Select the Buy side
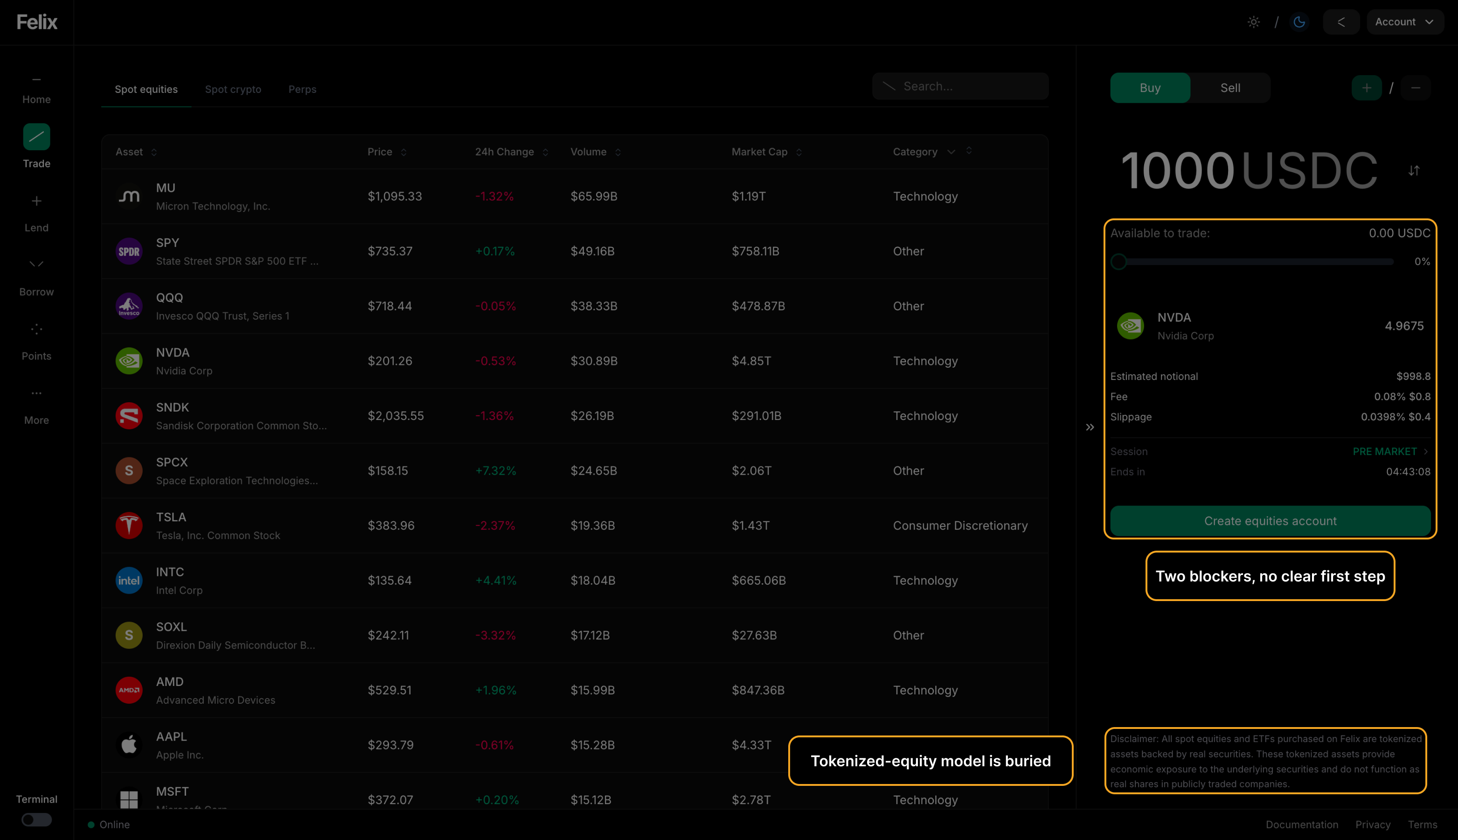 pyautogui.click(x=1150, y=88)
